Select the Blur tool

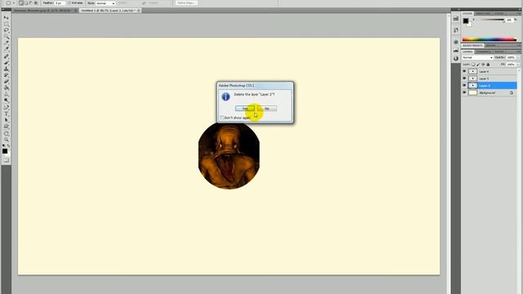tap(6, 95)
